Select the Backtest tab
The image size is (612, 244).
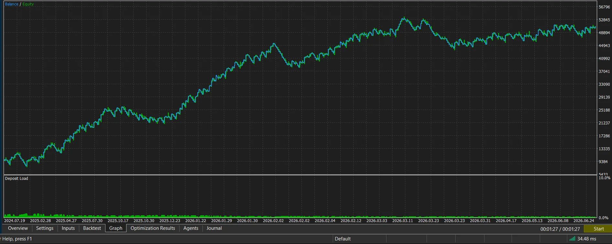[x=92, y=228]
